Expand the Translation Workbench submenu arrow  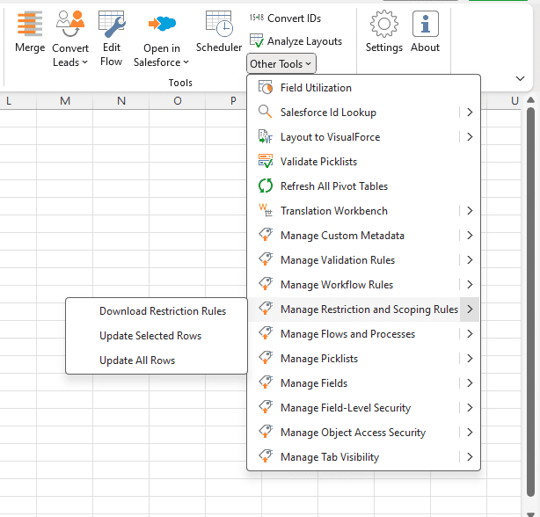coord(470,211)
